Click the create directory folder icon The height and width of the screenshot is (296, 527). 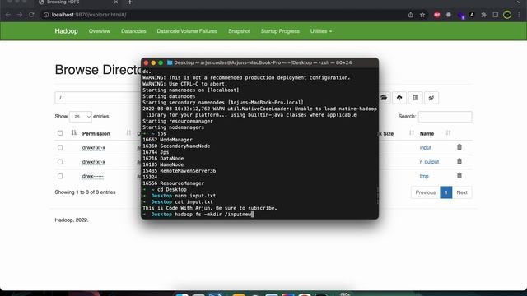pos(384,98)
